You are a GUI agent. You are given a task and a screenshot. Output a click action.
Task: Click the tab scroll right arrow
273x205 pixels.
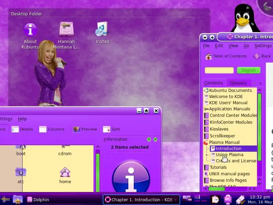click(x=260, y=83)
